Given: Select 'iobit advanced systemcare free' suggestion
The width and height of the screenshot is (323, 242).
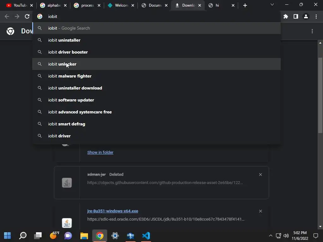Looking at the screenshot, I should [156, 112].
